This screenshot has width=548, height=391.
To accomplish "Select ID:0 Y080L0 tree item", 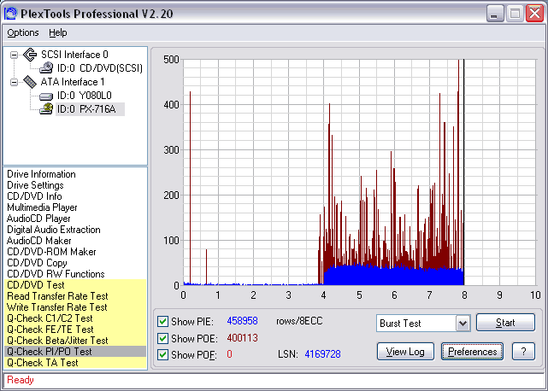I will (x=85, y=96).
